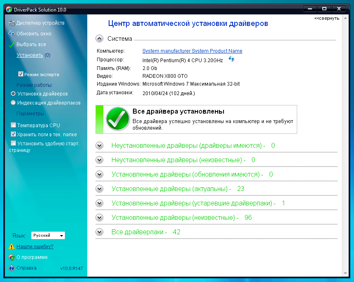
Task: Click the Microsoft Windows 7 Максимальная 32-bit text
Action: pyautogui.click(x=191, y=84)
